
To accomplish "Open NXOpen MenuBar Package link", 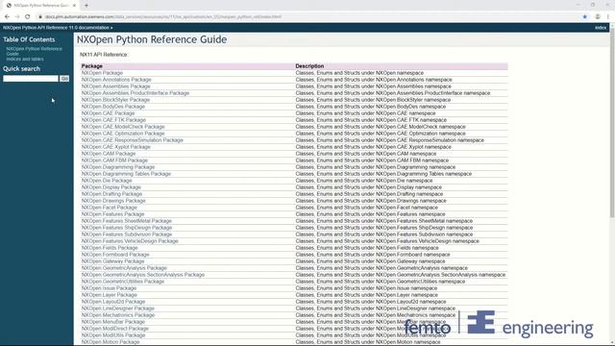I will (x=113, y=322).
